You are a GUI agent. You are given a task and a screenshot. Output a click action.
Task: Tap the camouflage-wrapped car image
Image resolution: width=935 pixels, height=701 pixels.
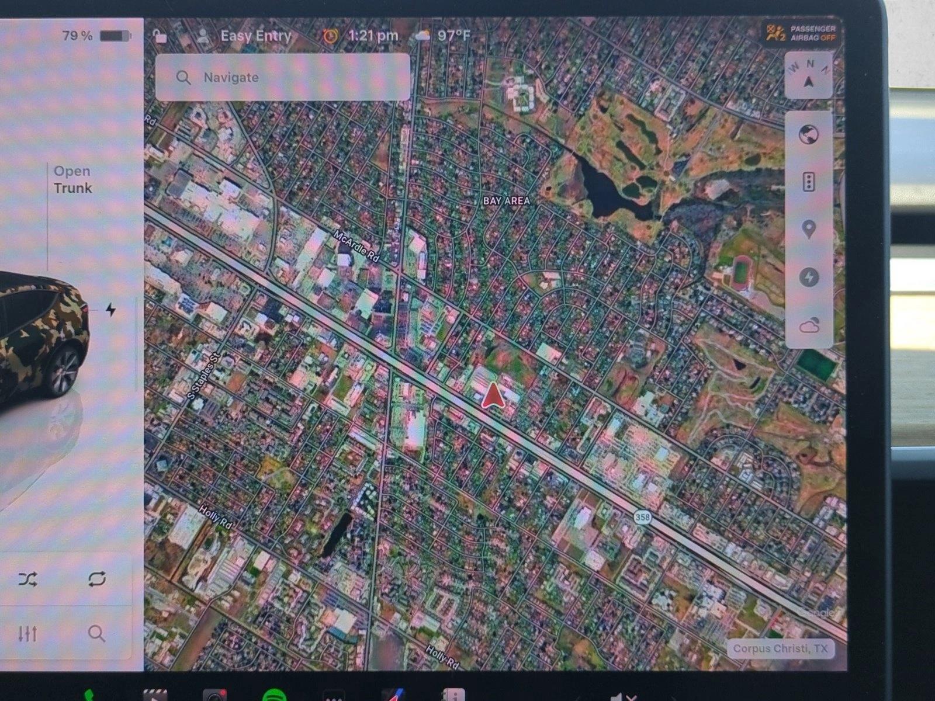tap(44, 340)
